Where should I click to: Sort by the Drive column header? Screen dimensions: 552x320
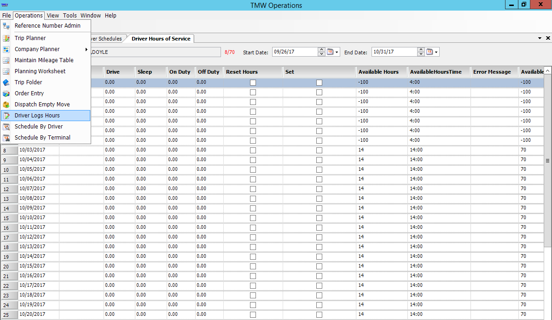(x=119, y=72)
